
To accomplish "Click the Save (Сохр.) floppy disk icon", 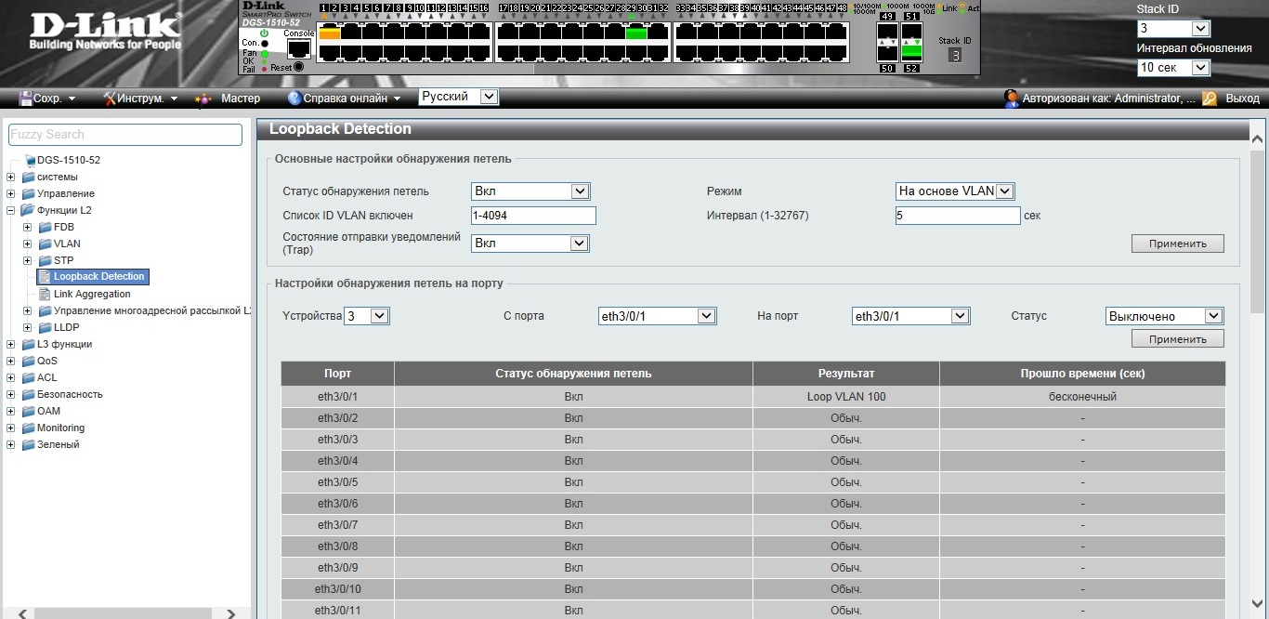I will pos(26,98).
